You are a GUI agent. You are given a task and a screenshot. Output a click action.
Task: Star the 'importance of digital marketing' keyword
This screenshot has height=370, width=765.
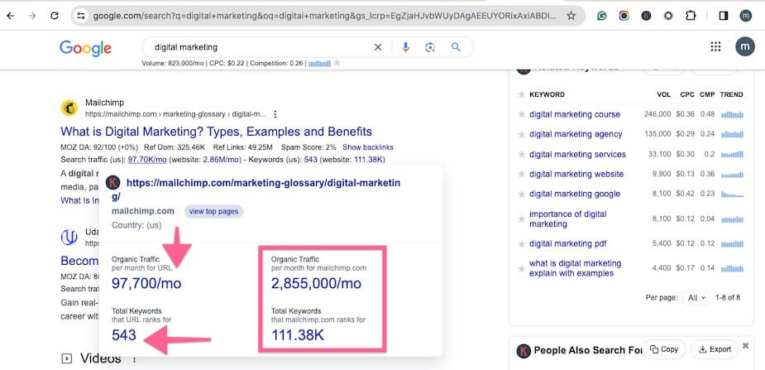point(522,219)
